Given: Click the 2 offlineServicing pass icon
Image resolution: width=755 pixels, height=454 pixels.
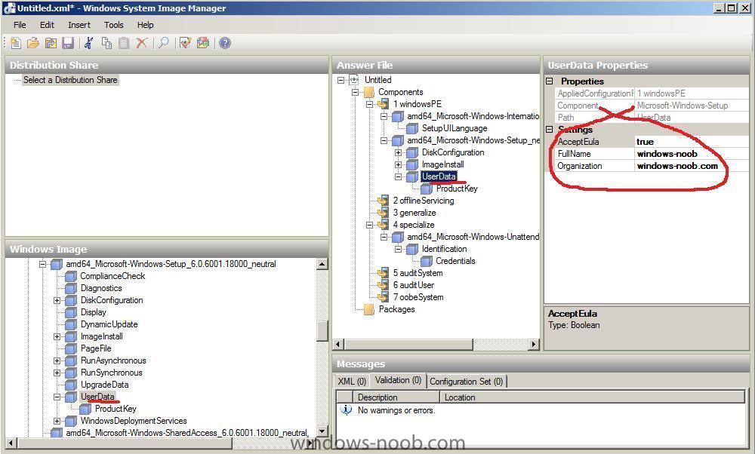Looking at the screenshot, I should coord(384,201).
